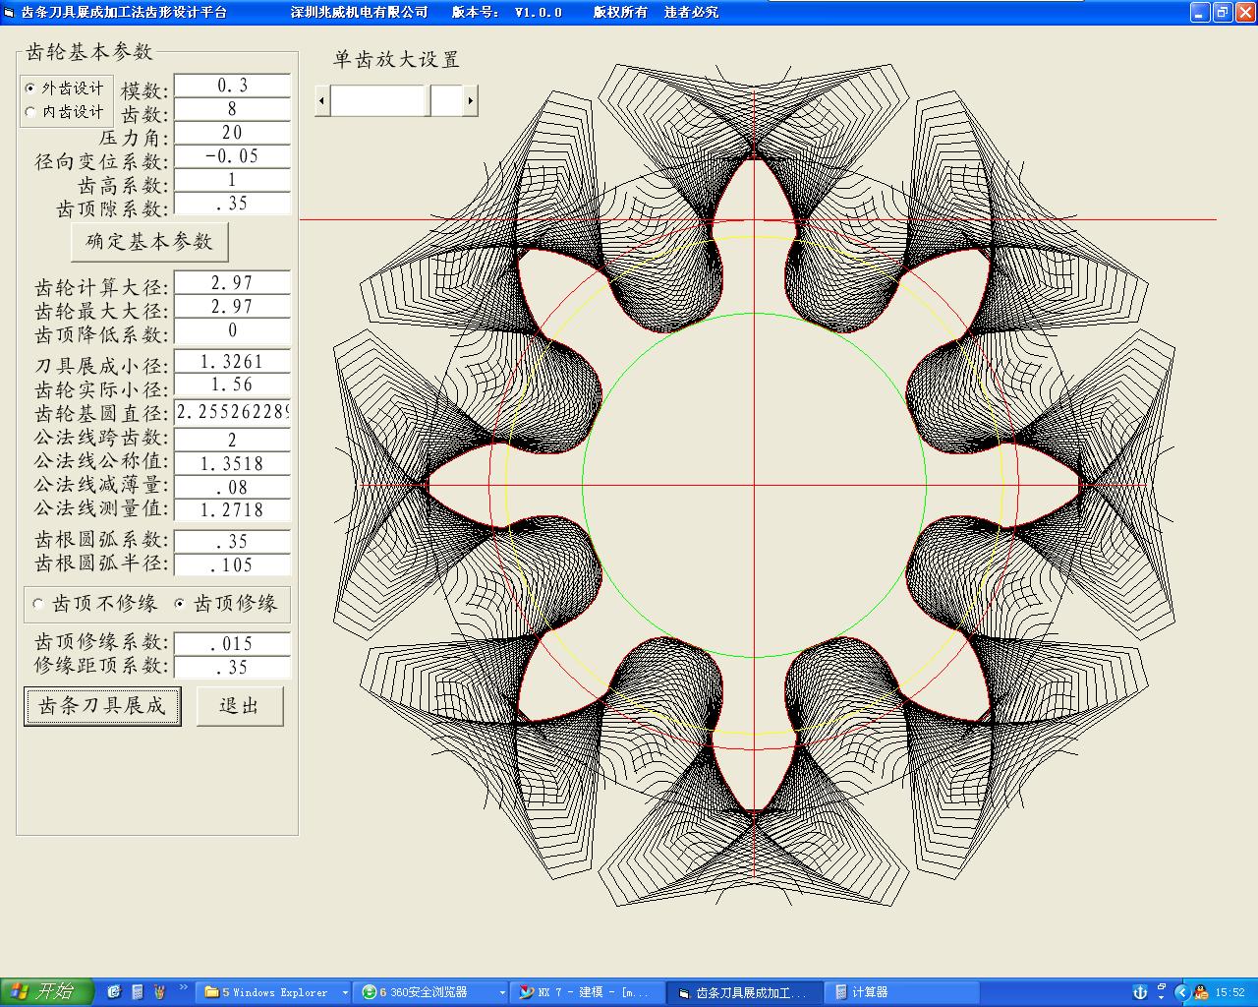Click the 齿根圆弧系数 value field

pos(232,542)
